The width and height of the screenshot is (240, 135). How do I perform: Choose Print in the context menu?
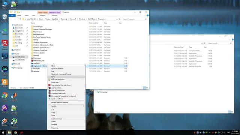tap(66, 77)
